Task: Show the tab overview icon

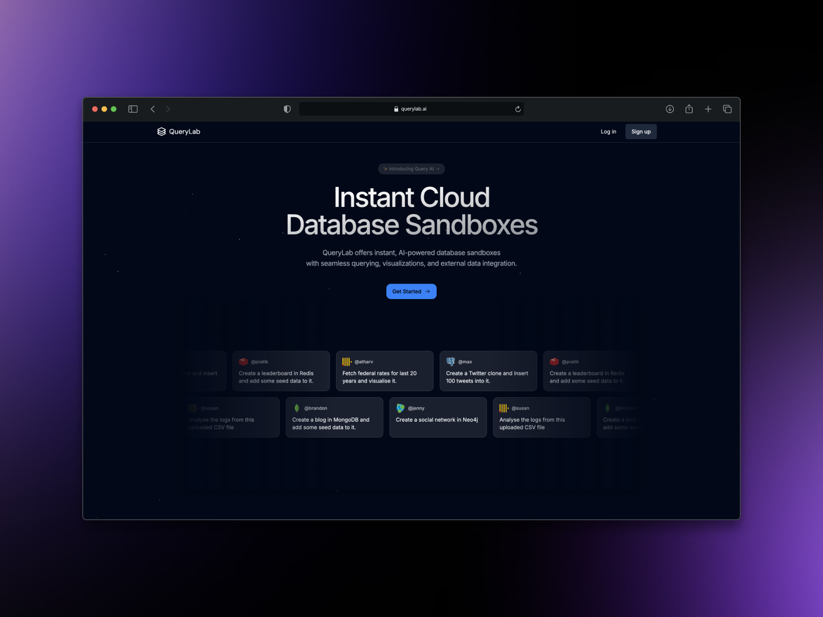Action: [x=727, y=109]
